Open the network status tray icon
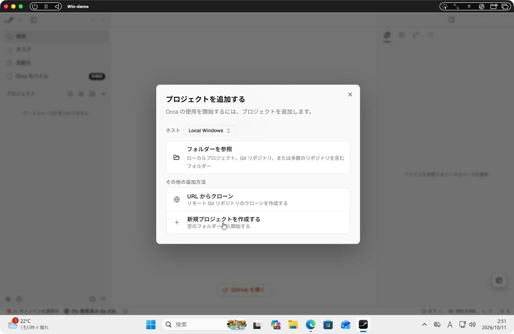This screenshot has width=514, height=334. [462, 325]
